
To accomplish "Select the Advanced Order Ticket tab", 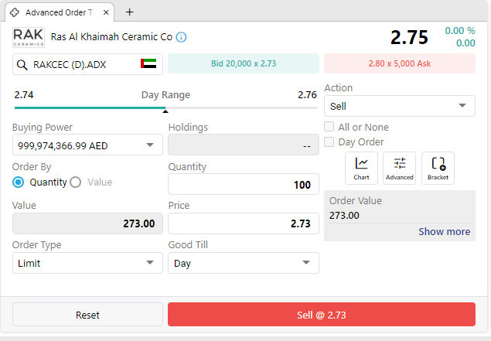I will pos(60,12).
